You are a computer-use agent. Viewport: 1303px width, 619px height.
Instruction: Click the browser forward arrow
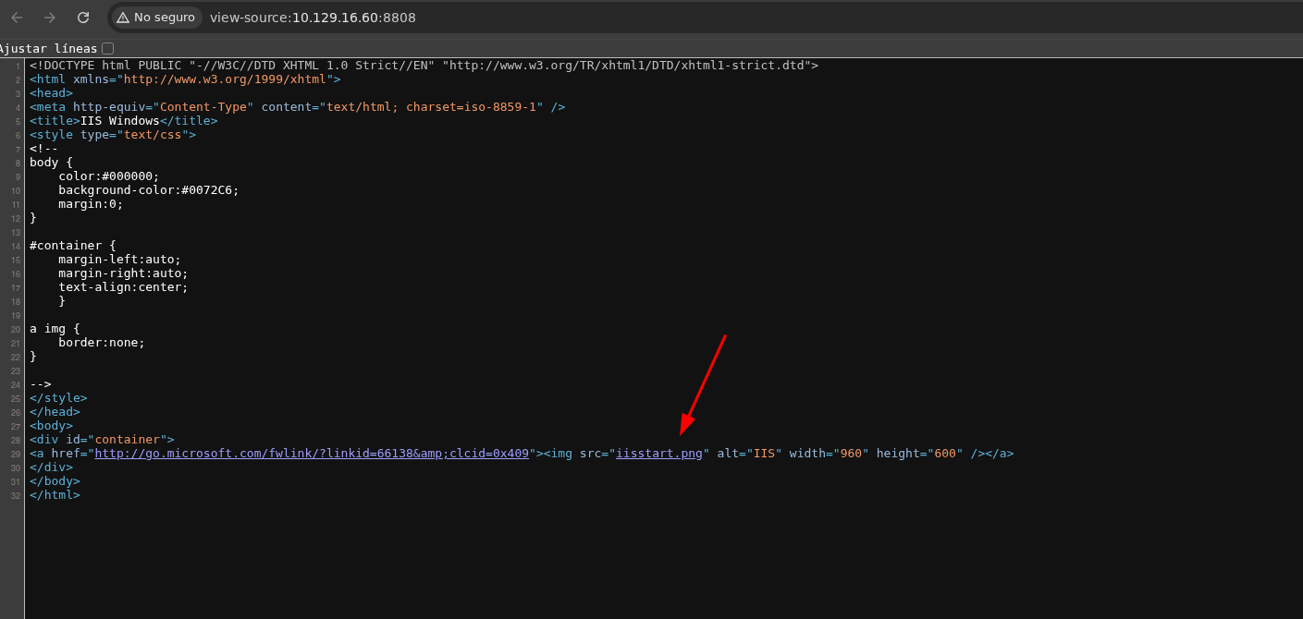click(50, 18)
